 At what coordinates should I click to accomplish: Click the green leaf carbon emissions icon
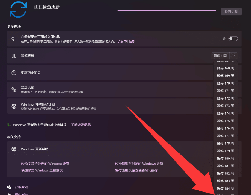(9, 125)
